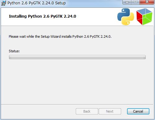
Task: Click the disabled Next button
Action: (110, 111)
